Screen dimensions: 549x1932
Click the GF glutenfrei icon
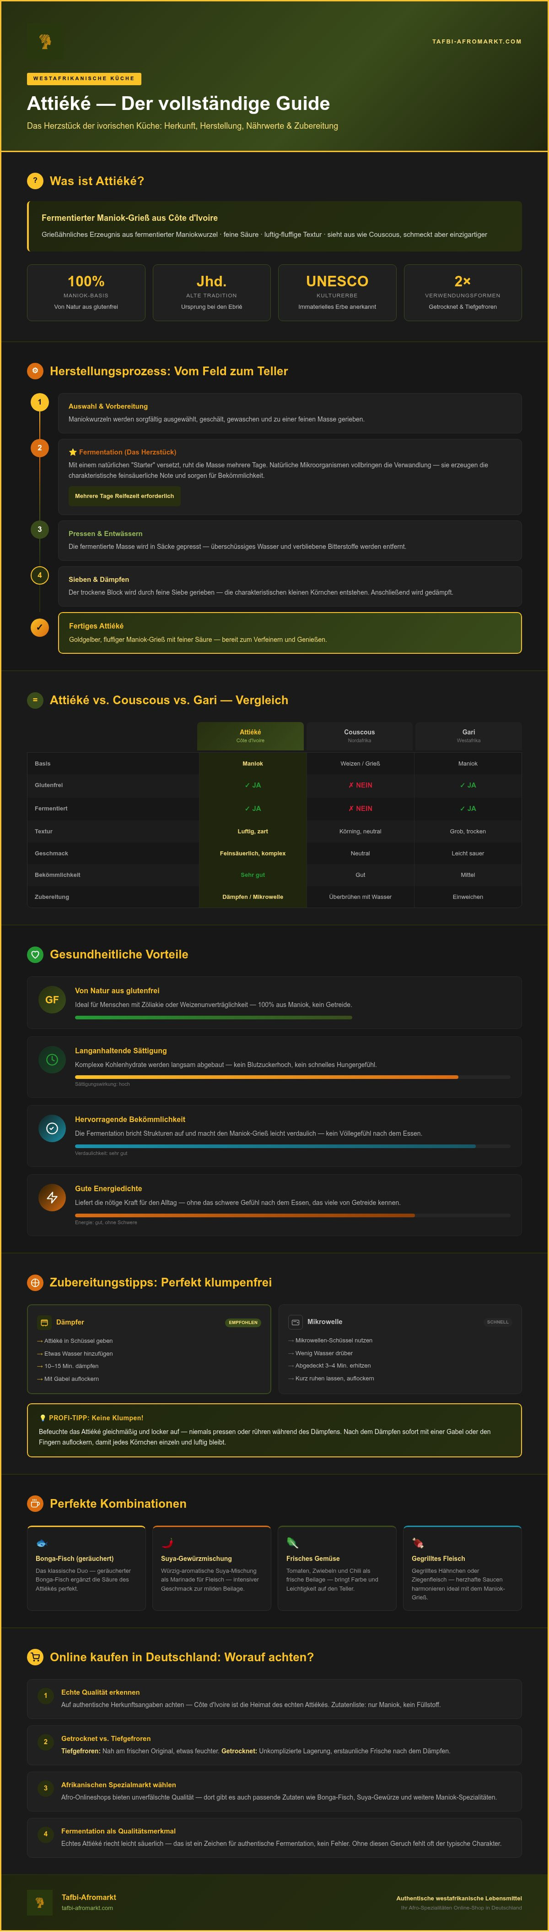[52, 1000]
